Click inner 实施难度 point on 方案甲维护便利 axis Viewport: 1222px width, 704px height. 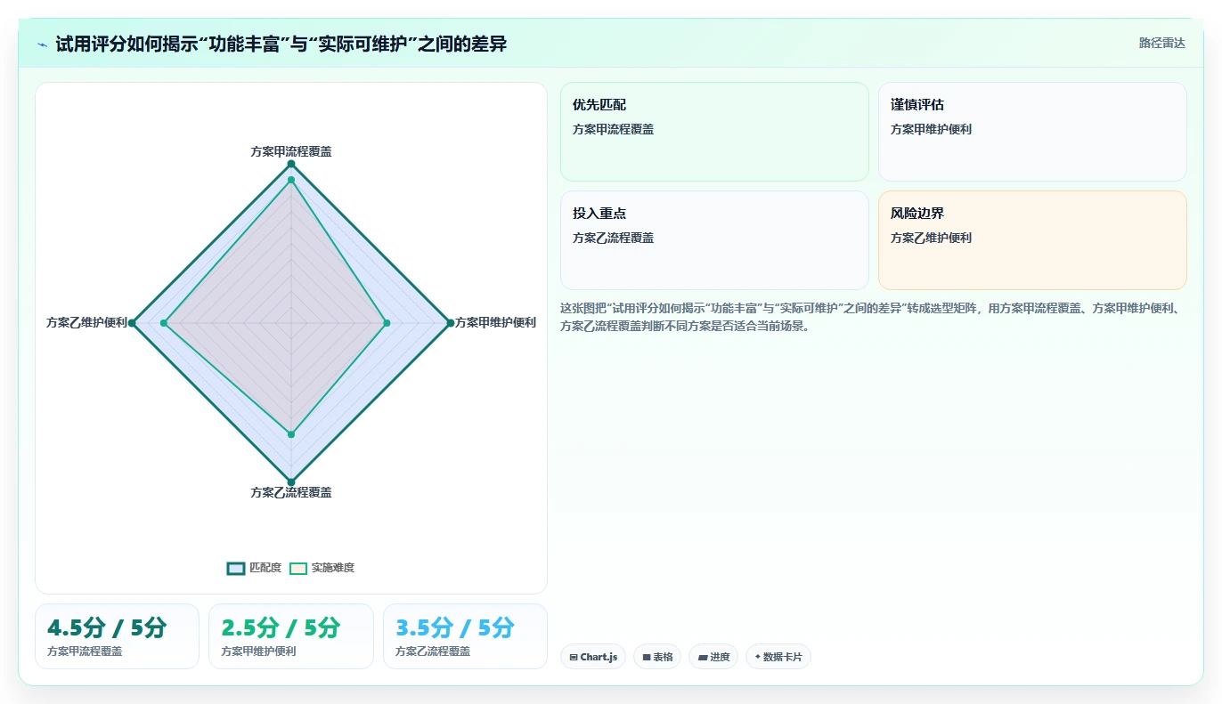tap(387, 323)
